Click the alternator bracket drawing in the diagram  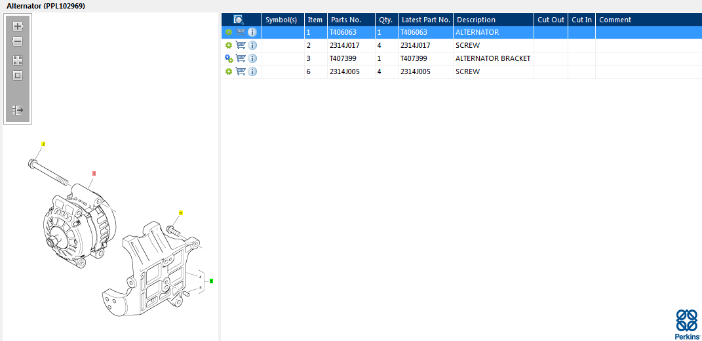(150, 269)
